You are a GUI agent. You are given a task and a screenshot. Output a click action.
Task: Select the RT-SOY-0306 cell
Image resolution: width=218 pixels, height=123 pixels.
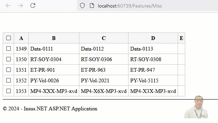(x=104, y=59)
